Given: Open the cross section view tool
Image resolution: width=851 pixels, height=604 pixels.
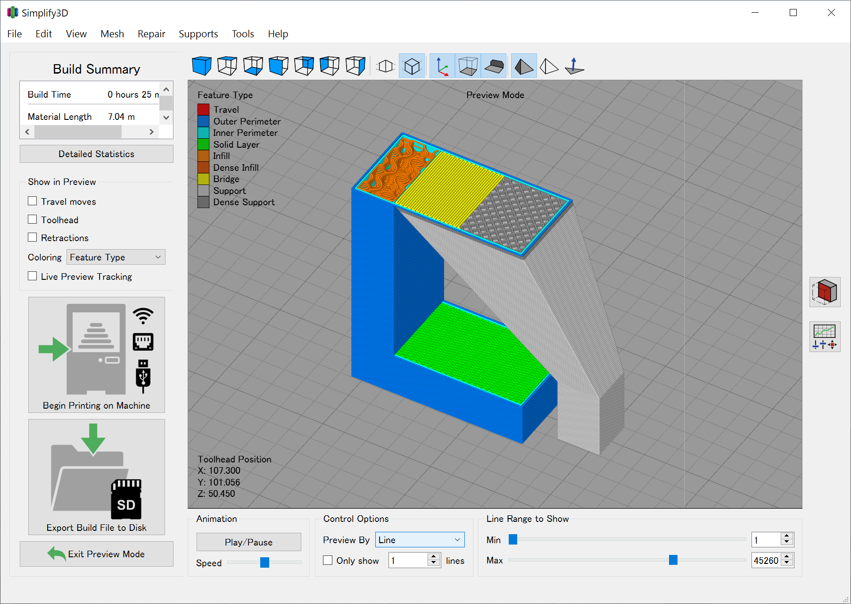Looking at the screenshot, I should [x=825, y=292].
